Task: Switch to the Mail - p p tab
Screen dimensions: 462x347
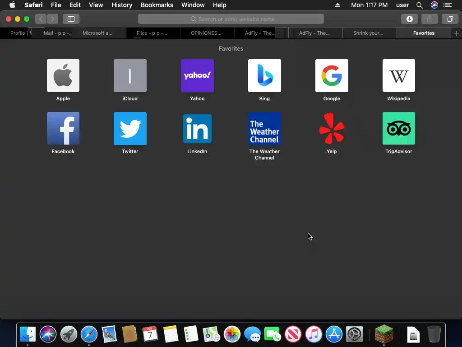Action: tap(52, 33)
